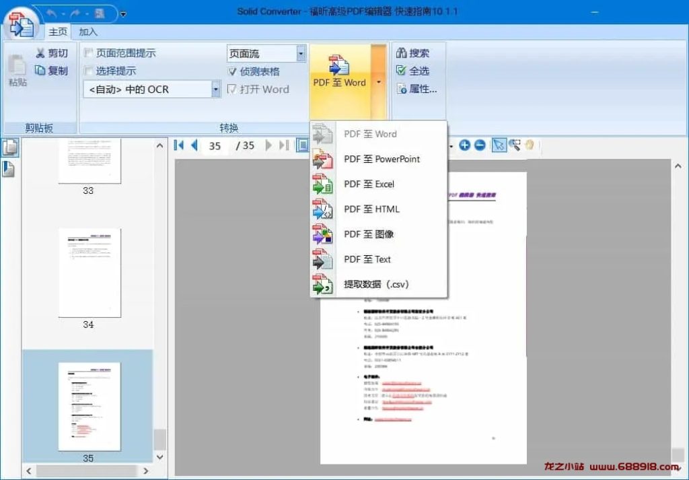Select PDF 至 PowerPoint menu item
Screen dimensions: 689x480
(379, 159)
